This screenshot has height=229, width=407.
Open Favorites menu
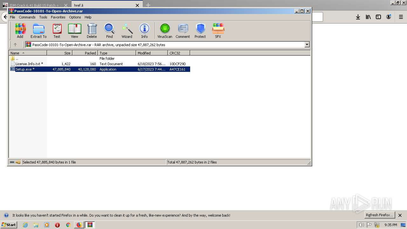58,17
